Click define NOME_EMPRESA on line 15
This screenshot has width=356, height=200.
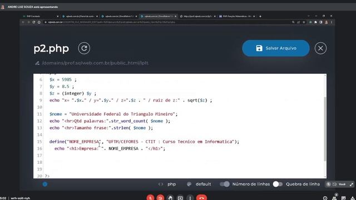tap(144, 142)
